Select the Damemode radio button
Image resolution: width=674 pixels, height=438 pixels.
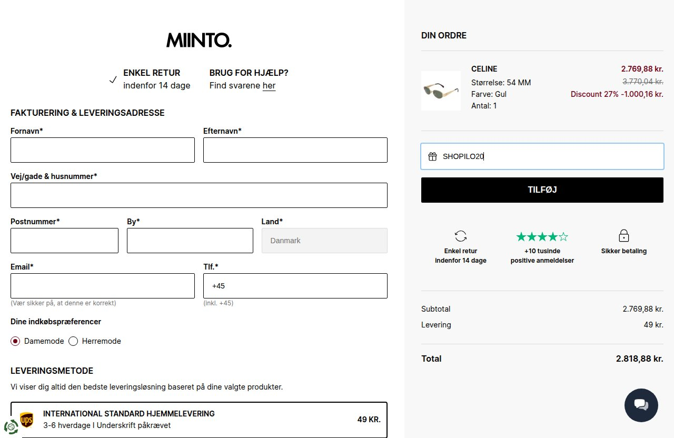tap(15, 341)
